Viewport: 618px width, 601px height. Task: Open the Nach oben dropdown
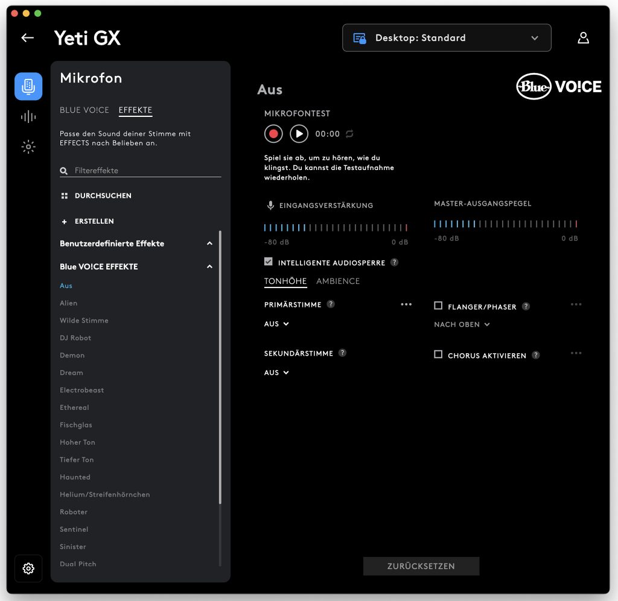(x=462, y=325)
